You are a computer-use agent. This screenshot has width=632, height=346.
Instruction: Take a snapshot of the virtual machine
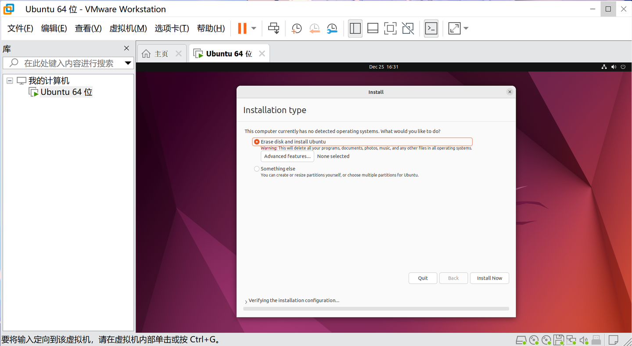(x=297, y=28)
